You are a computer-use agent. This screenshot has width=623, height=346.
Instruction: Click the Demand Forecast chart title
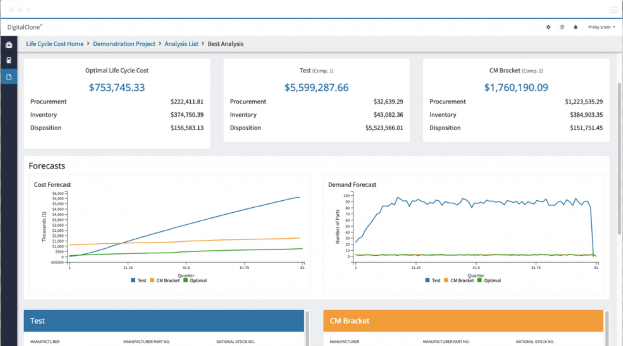click(x=352, y=184)
